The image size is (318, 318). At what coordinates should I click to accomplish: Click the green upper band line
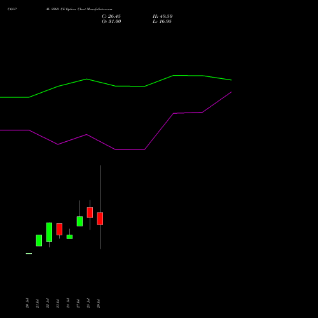(116, 86)
